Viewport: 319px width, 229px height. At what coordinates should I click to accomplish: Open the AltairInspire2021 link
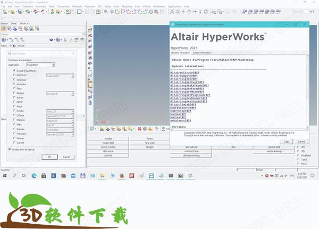click(x=184, y=79)
